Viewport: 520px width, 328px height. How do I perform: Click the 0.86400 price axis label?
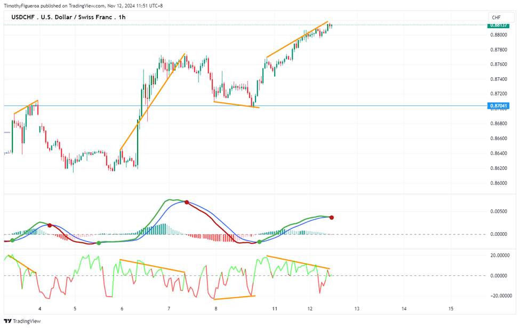coord(499,153)
